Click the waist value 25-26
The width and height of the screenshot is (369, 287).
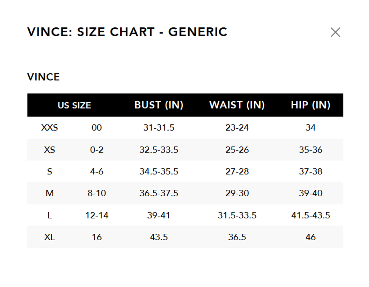click(237, 150)
